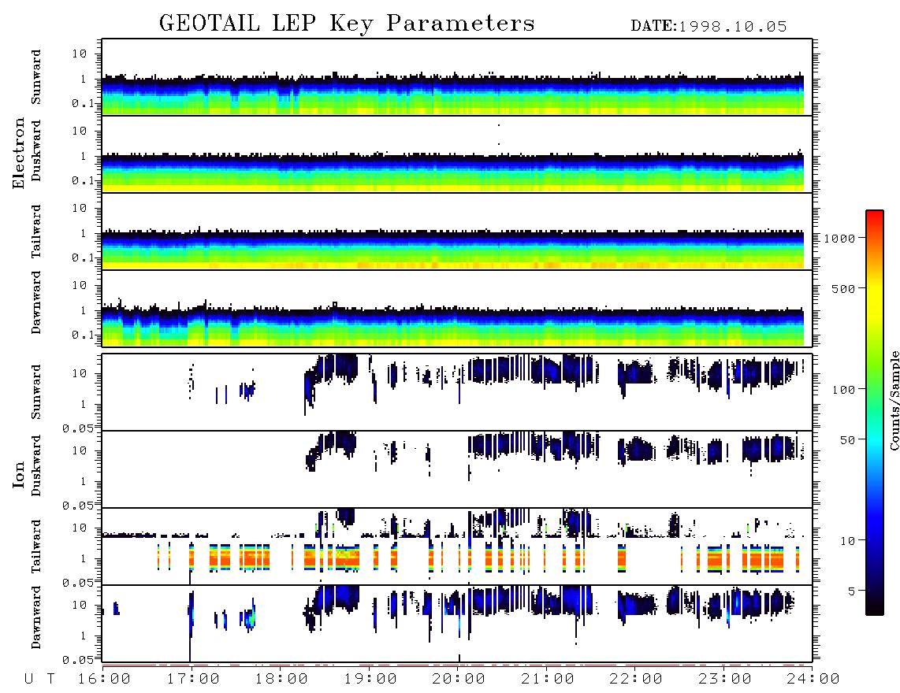The height and width of the screenshot is (693, 900).
Task: Select the Electron "Tailward" panel label
Action: click(x=36, y=231)
